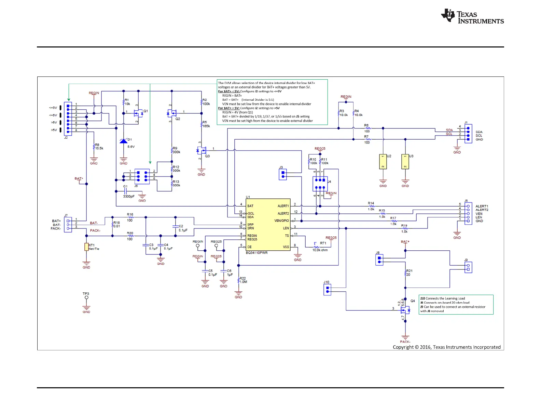This screenshot has height=418, width=541.
Task: Click the 'LEN' signal label beside J6
Action: [479, 217]
